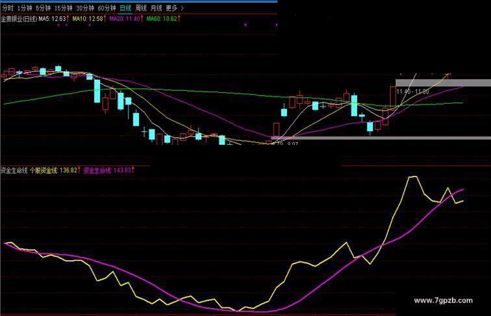The width and height of the screenshot is (491, 316).
Task: Select the 15分钟 period tab
Action: coord(63,8)
